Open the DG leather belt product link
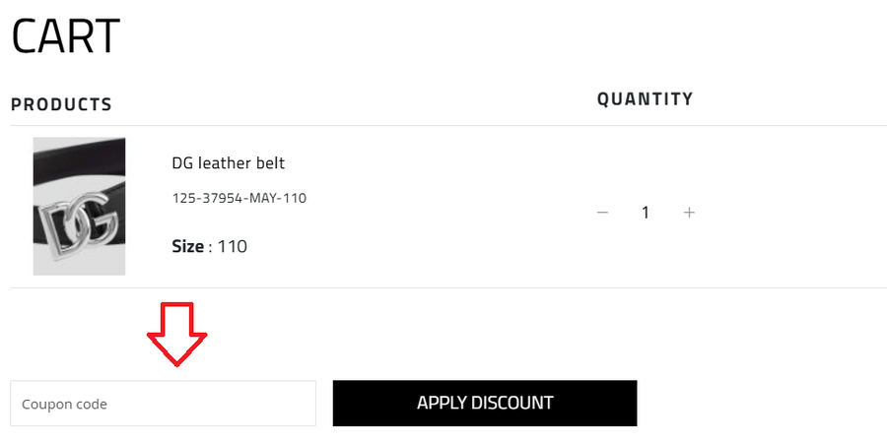The width and height of the screenshot is (887, 442). click(228, 163)
